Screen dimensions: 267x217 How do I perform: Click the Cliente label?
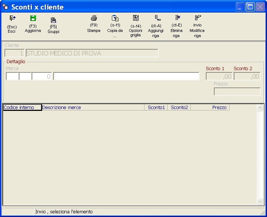click(x=12, y=45)
